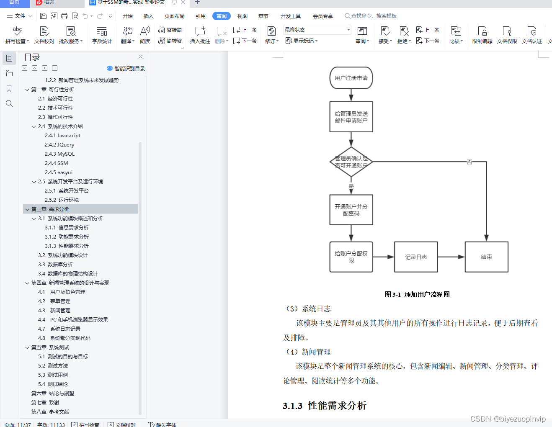Viewport: 552px width, 427px height.
Task: Open the 删除 delete dropdown arrow
Action: [x=227, y=41]
